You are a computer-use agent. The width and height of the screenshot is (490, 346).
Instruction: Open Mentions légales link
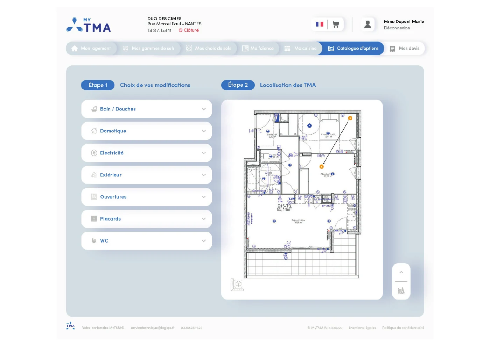pyautogui.click(x=362, y=328)
